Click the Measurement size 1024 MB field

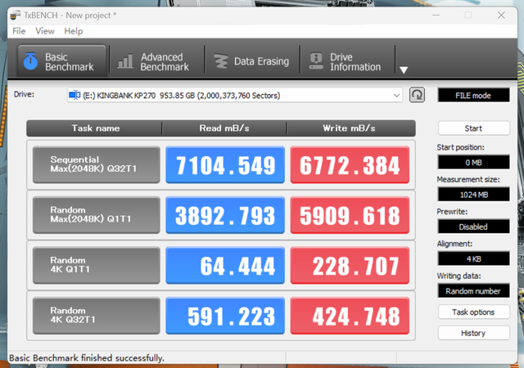(473, 195)
